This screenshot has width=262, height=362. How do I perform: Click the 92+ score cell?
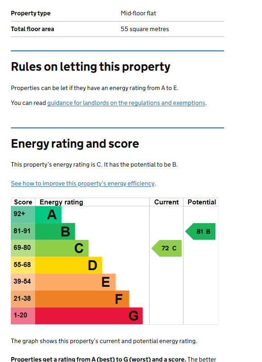coord(23,214)
